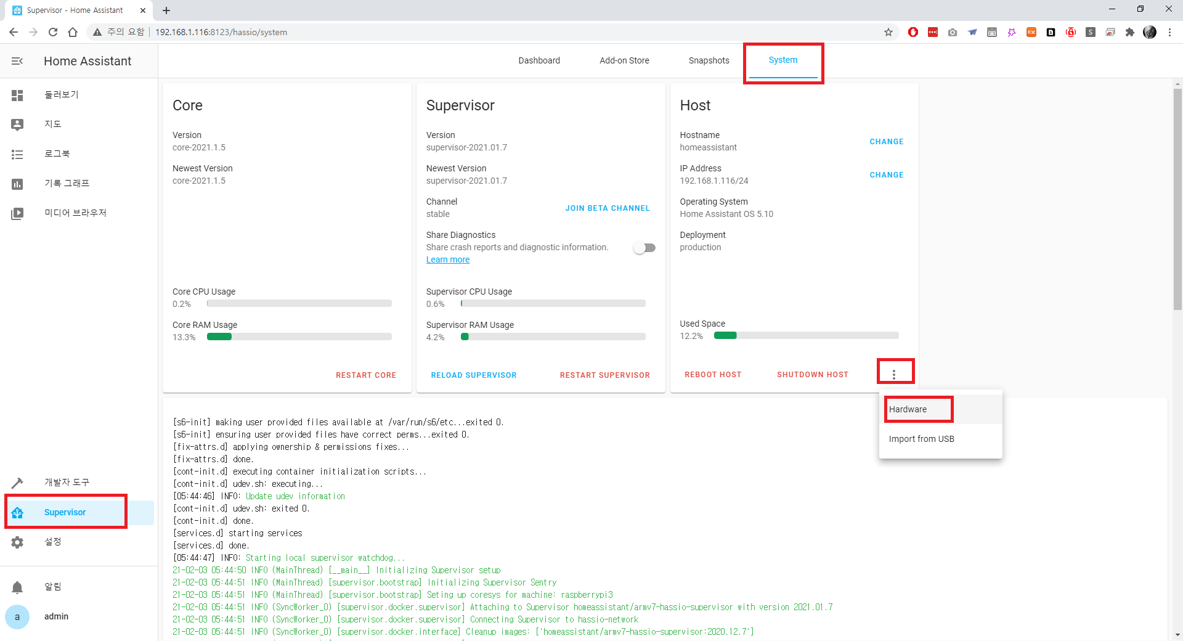
Task: Switch to the Snapshots tab
Action: click(x=709, y=60)
